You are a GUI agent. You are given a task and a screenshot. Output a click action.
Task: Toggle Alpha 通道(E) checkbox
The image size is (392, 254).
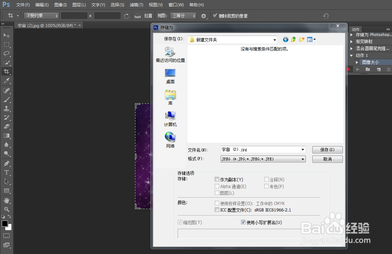(x=217, y=186)
